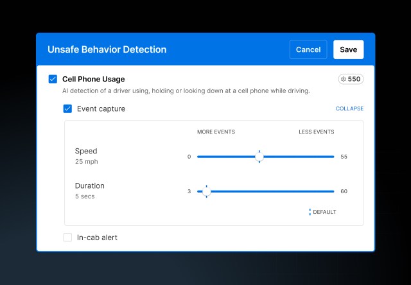This screenshot has height=285, width=411.
Task: Click the AI detection description text
Action: coord(186,91)
